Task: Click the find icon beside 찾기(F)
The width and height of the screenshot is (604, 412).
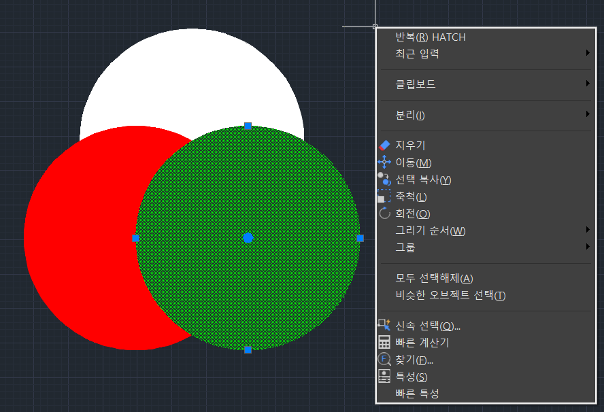Action: 384,359
